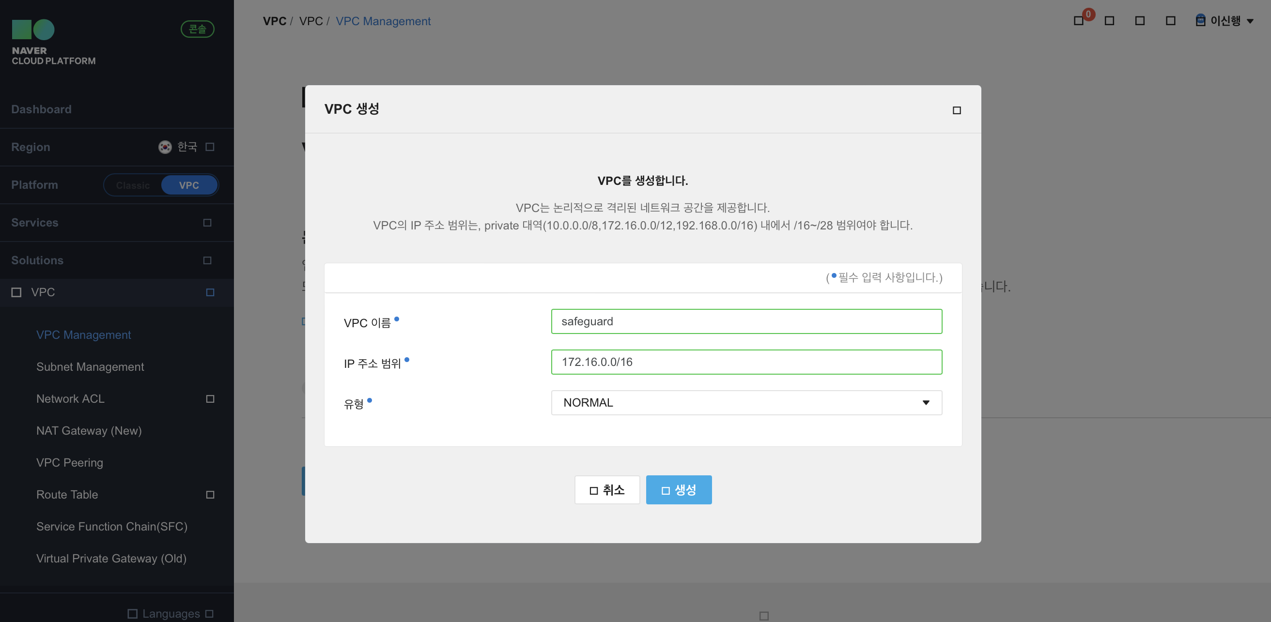This screenshot has width=1271, height=622.
Task: Click the second VPC breadcrumb
Action: pos(311,21)
